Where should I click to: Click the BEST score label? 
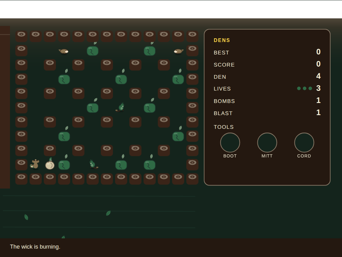(x=221, y=53)
